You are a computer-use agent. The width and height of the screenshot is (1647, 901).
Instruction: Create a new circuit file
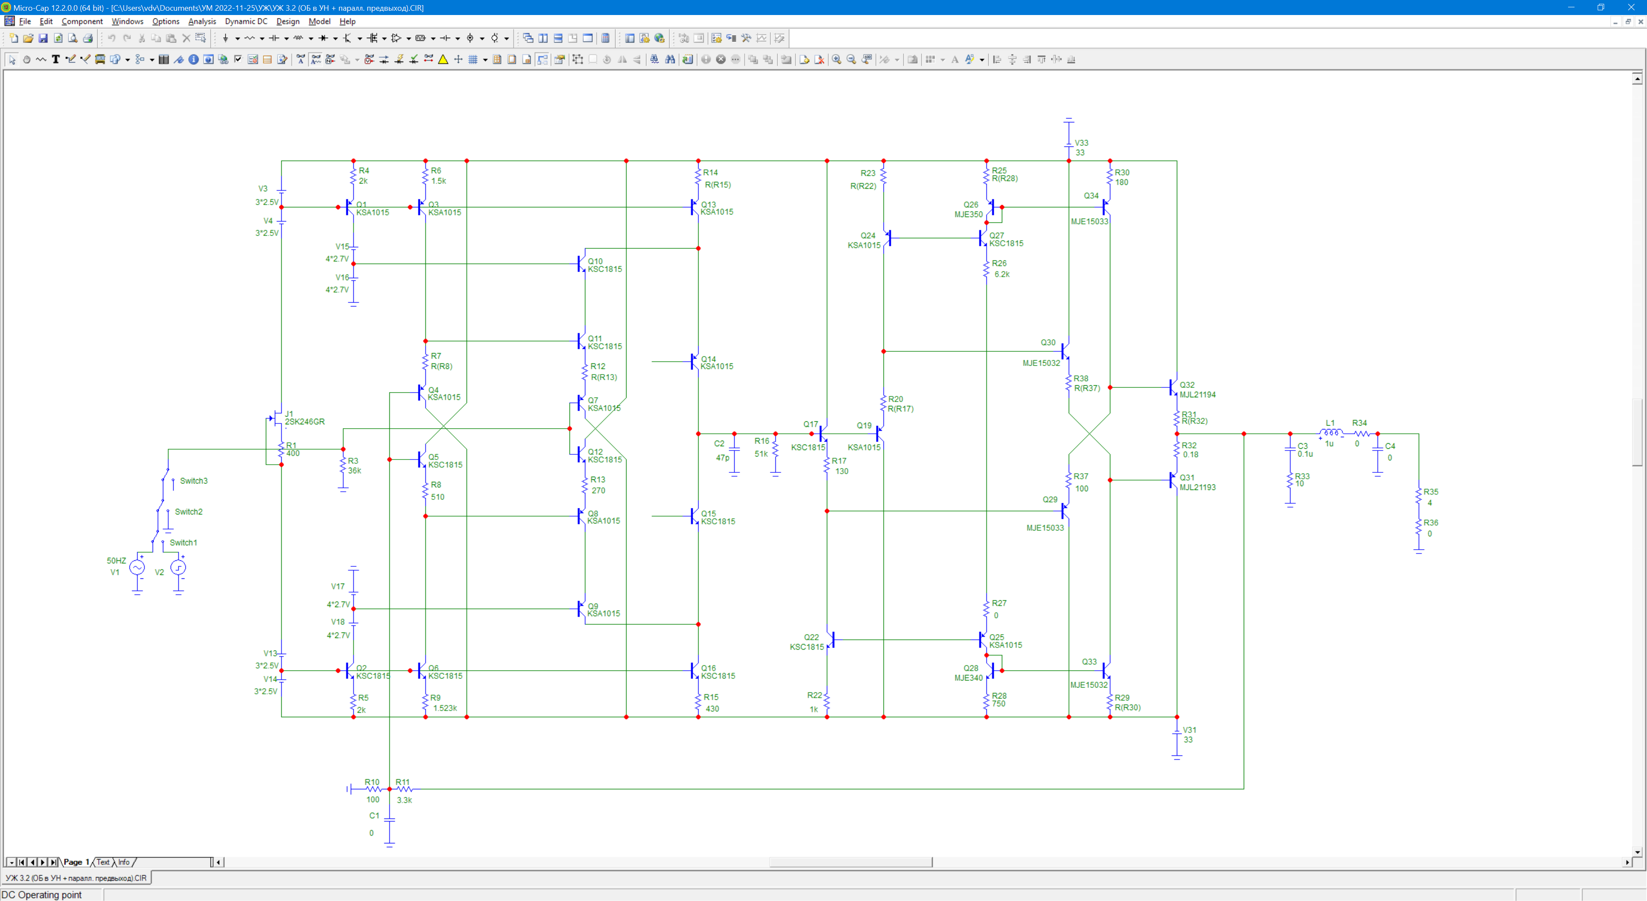(13, 38)
